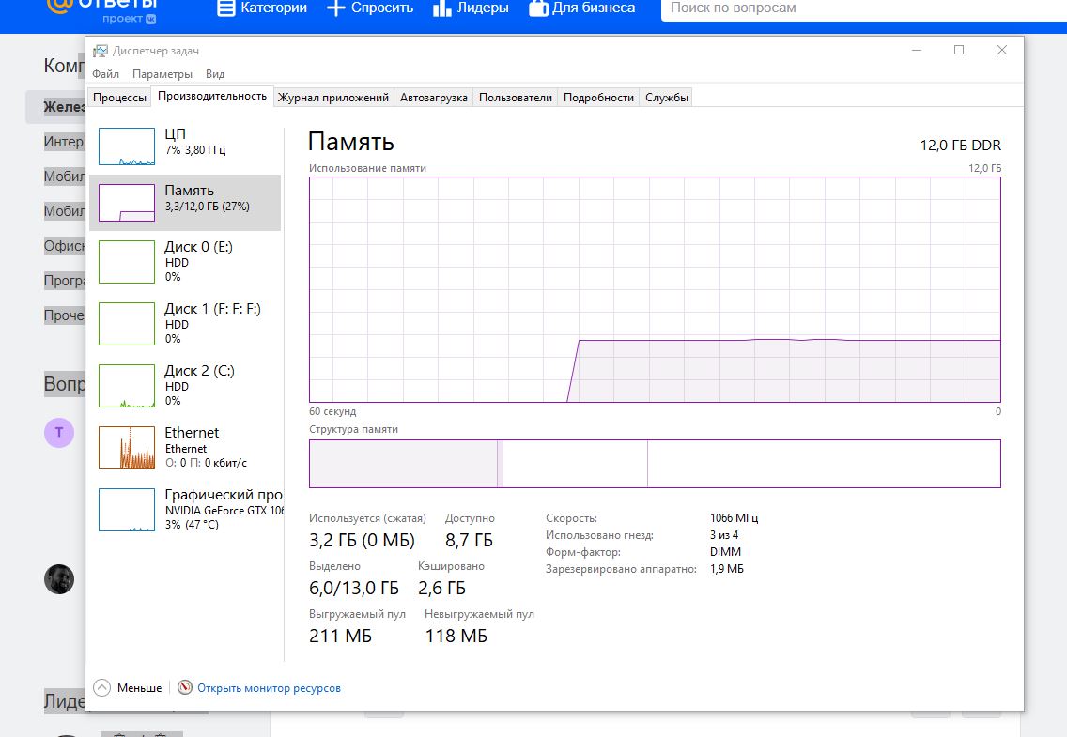Collapse view with Меньше chevron icon
Viewport: 1067px width, 737px height.
[x=102, y=687]
